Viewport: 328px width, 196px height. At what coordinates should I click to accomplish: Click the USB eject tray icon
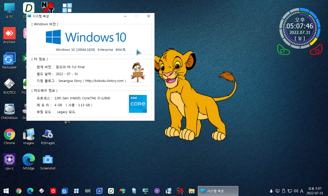(284, 191)
